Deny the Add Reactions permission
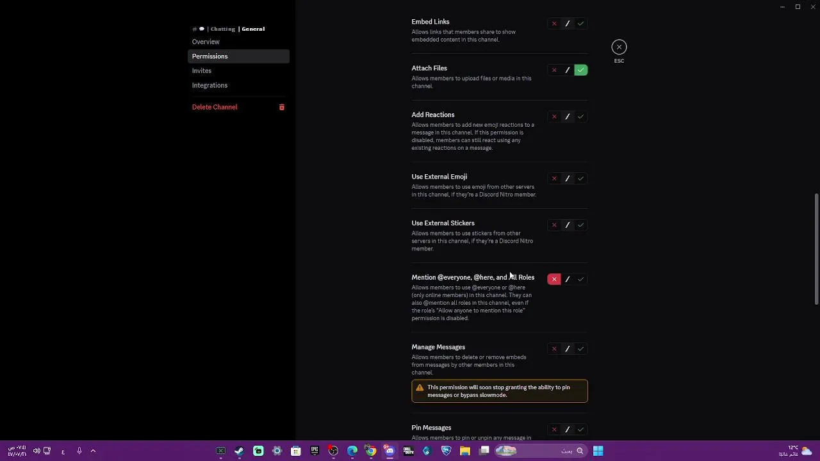Screen dimensions: 820x461 (554, 117)
